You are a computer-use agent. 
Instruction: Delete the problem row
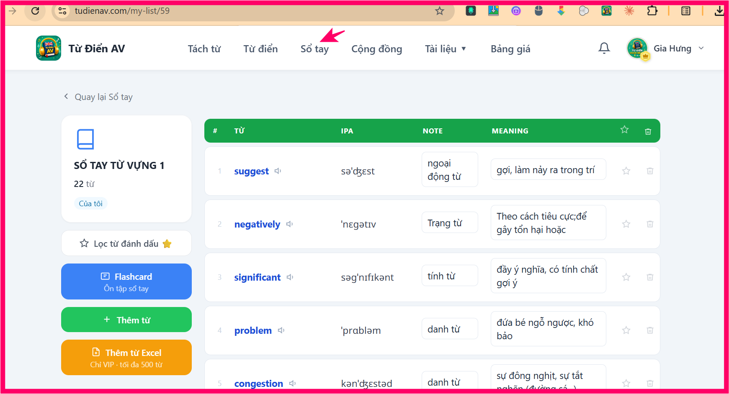pos(650,330)
